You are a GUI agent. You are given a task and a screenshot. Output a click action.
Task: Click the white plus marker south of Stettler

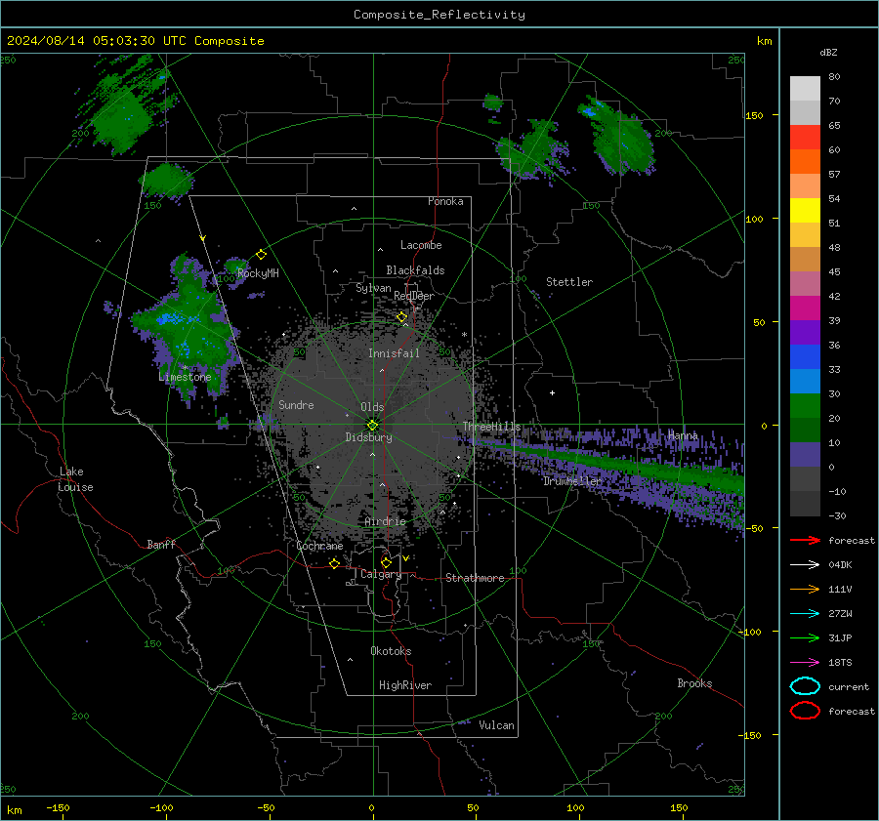[552, 392]
